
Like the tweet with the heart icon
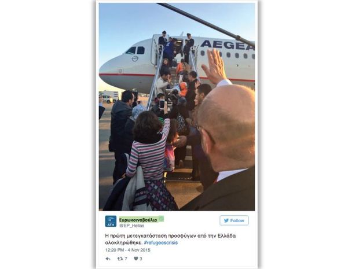point(136,259)
